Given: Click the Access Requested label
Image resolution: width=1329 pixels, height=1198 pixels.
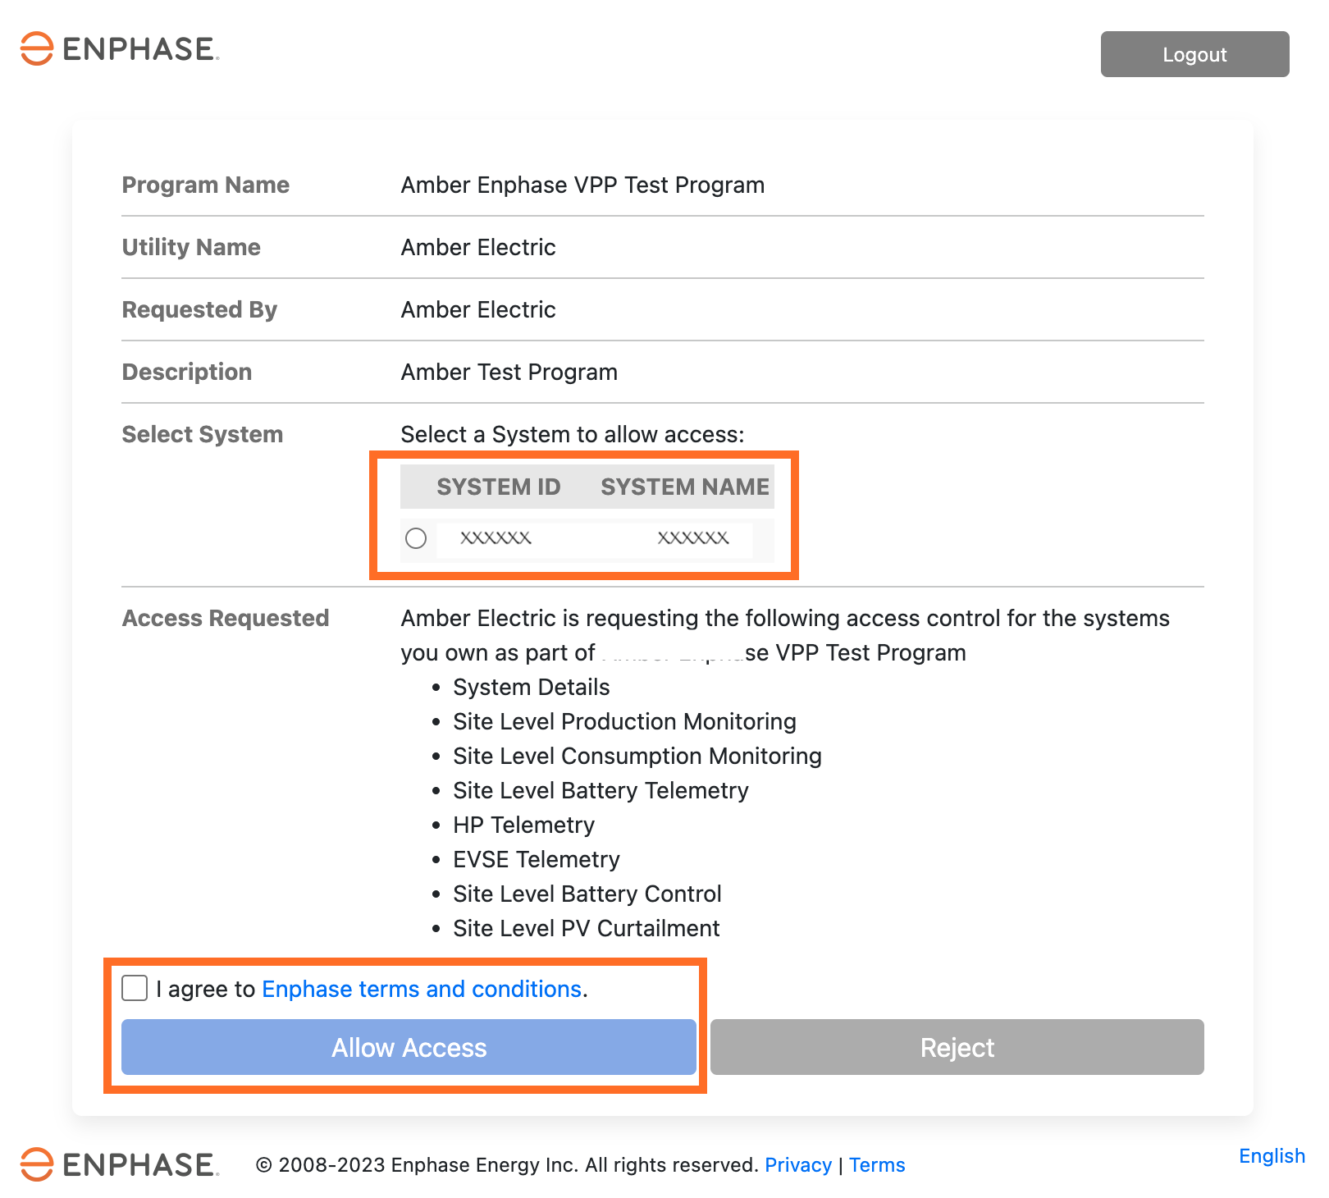Looking at the screenshot, I should click(225, 618).
